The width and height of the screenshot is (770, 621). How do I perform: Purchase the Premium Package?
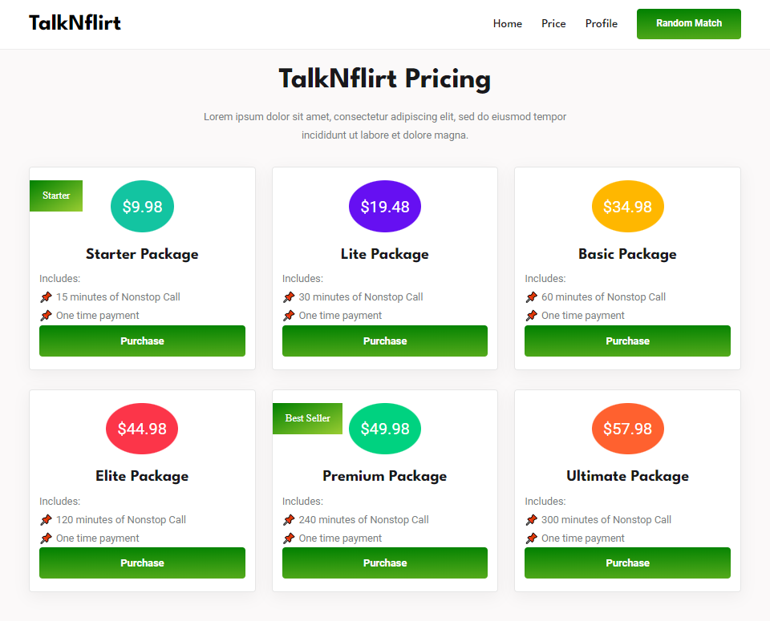click(385, 563)
